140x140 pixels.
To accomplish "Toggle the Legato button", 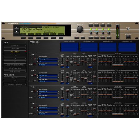I will tap(97, 38).
